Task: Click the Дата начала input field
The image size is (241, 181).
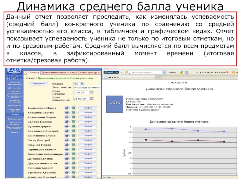Action: (81, 93)
